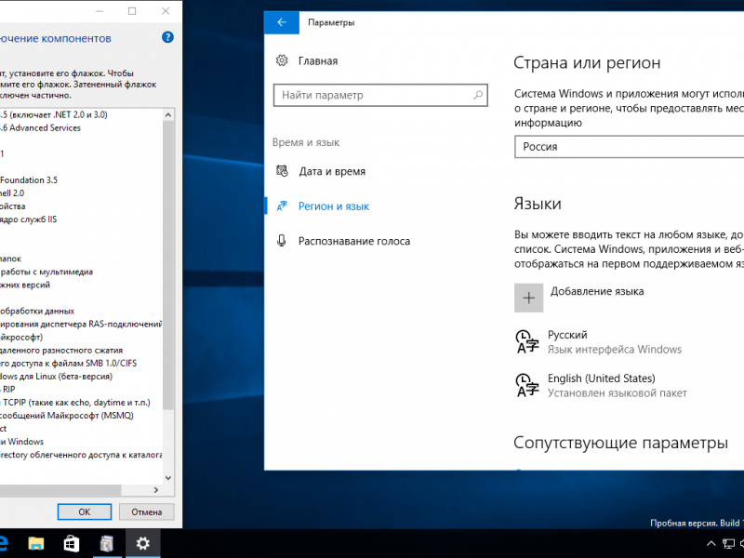Open File Explorer from the taskbar

[36, 543]
